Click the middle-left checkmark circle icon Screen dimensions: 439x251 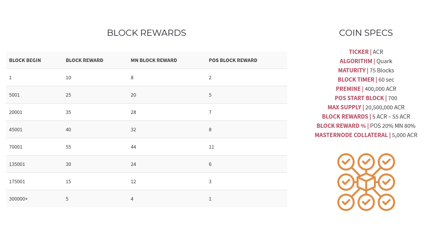tap(346, 182)
